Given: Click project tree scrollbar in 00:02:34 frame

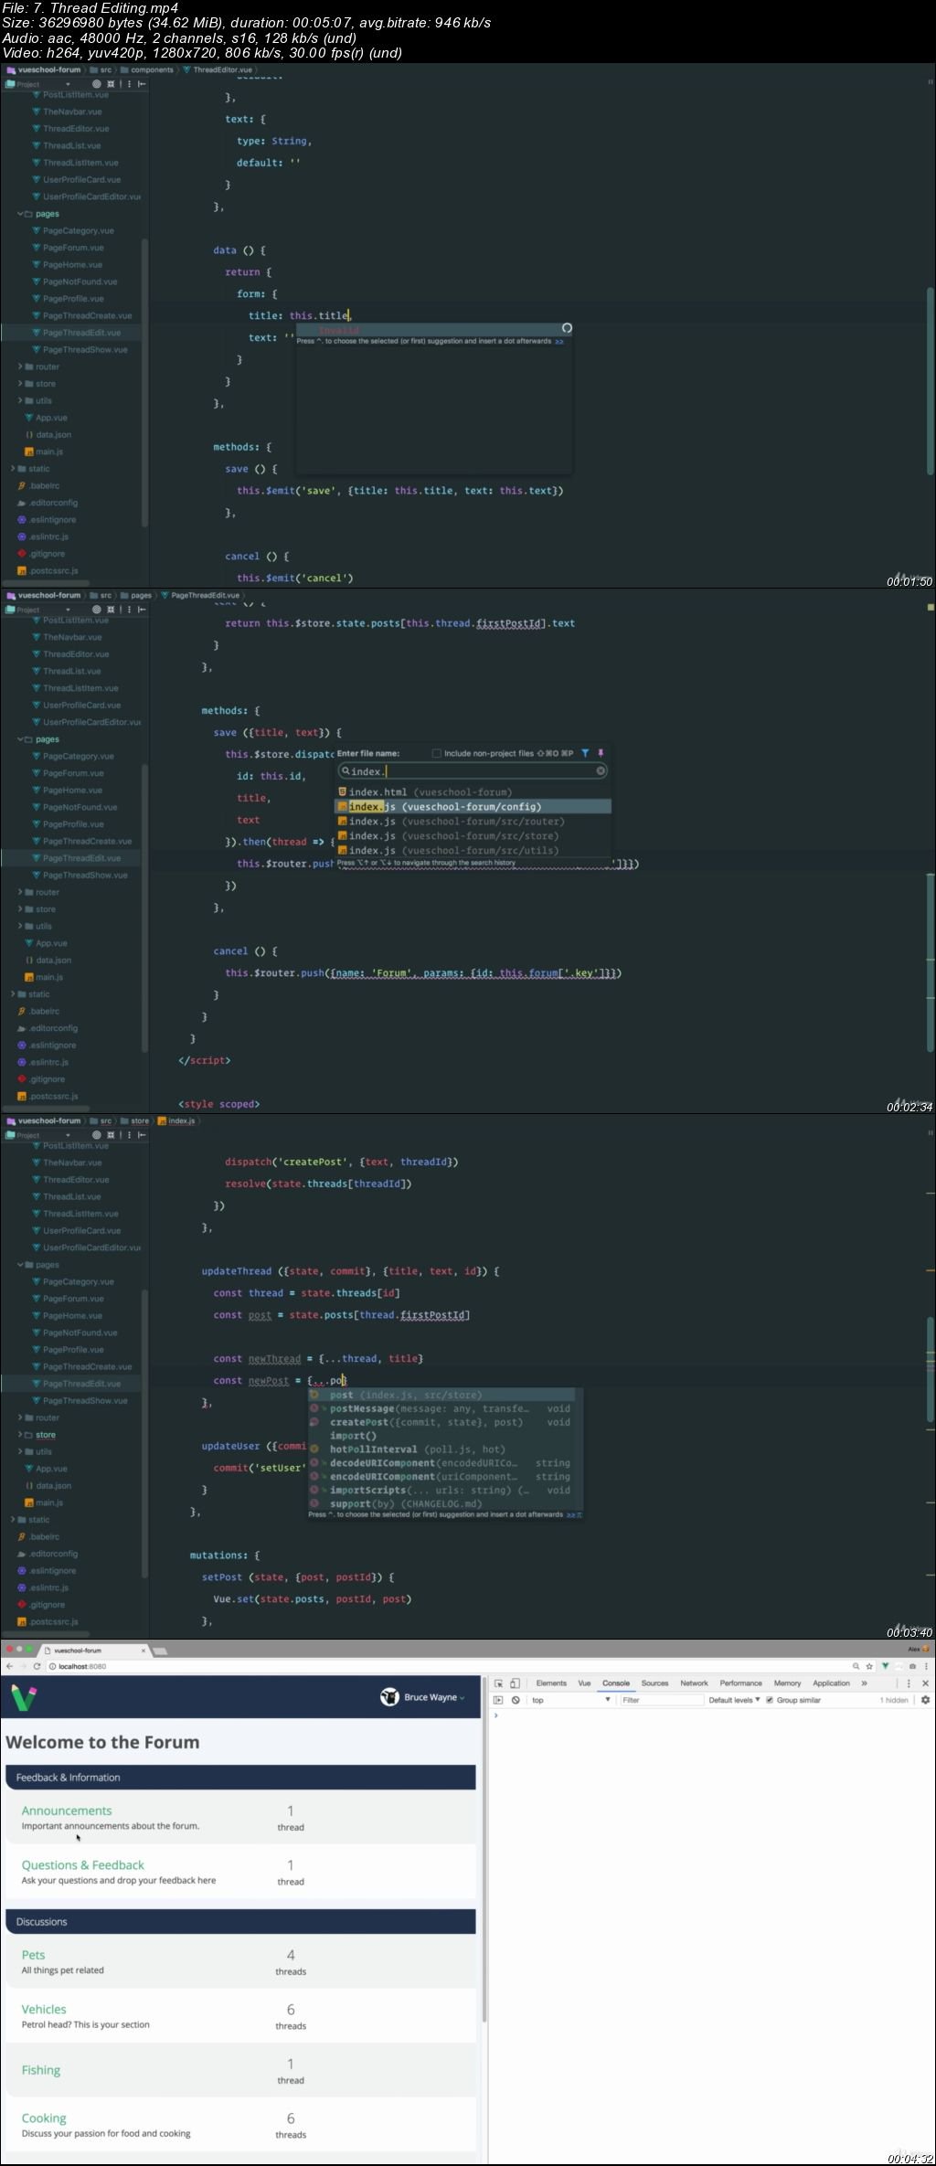Looking at the screenshot, I should [x=144, y=908].
